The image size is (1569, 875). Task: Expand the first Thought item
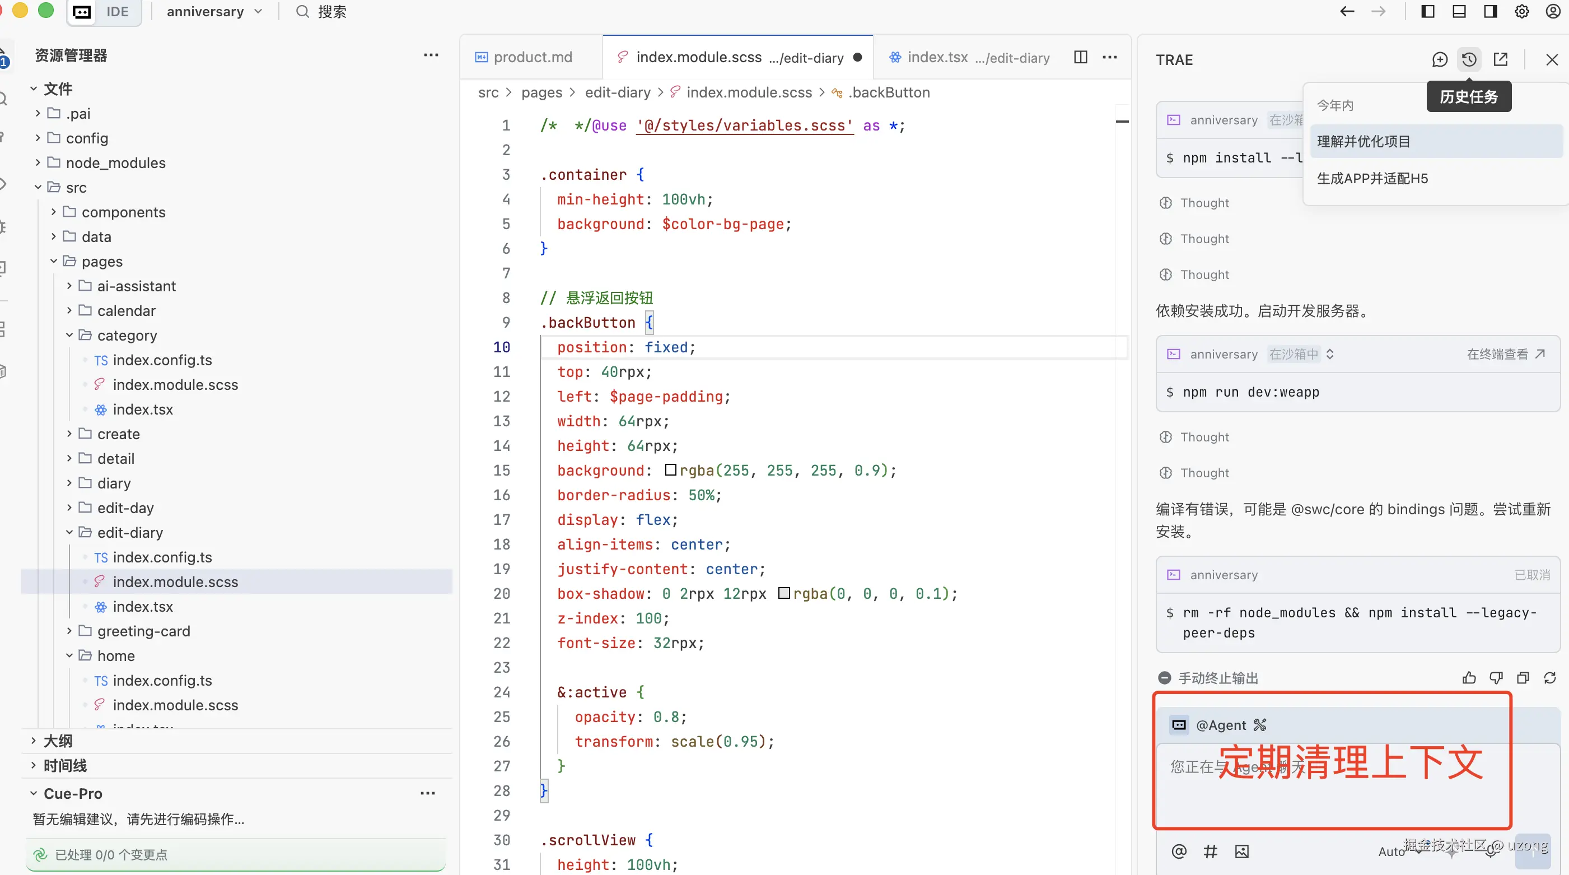tap(1194, 203)
